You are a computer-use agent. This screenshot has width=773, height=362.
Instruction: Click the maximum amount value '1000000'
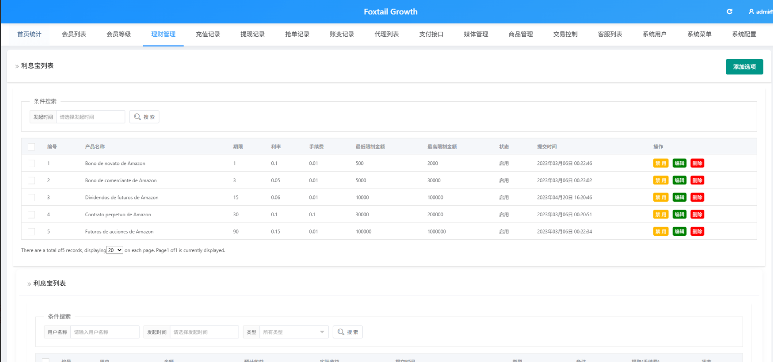pyautogui.click(x=437, y=232)
